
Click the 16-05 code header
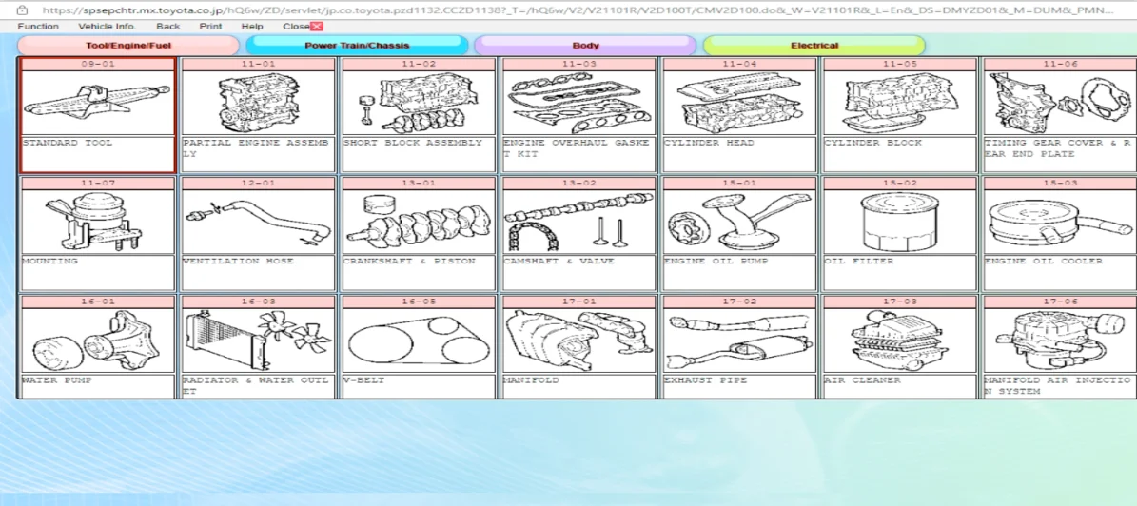click(x=419, y=302)
